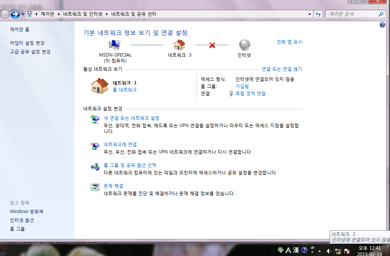Click the volume speaker tray icon
Screen dimensions: 390x256
pyautogui.click(x=329, y=251)
